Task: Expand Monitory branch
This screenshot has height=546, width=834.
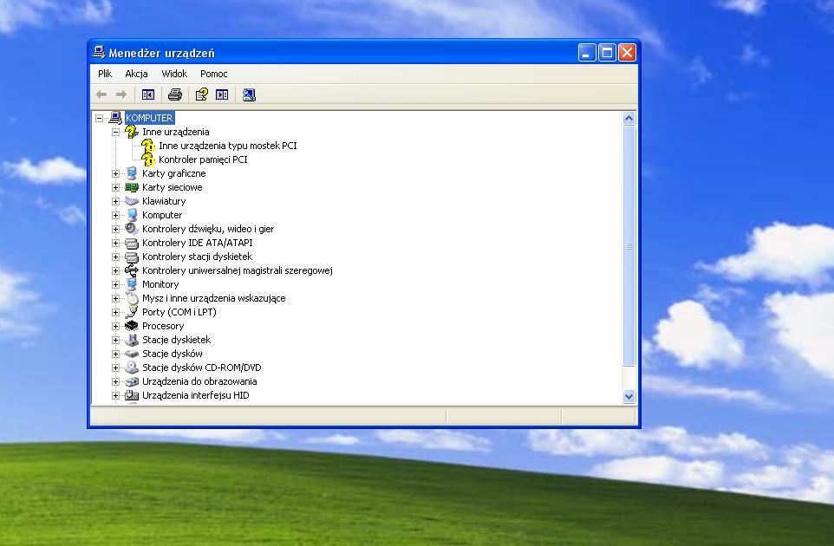Action: (115, 284)
